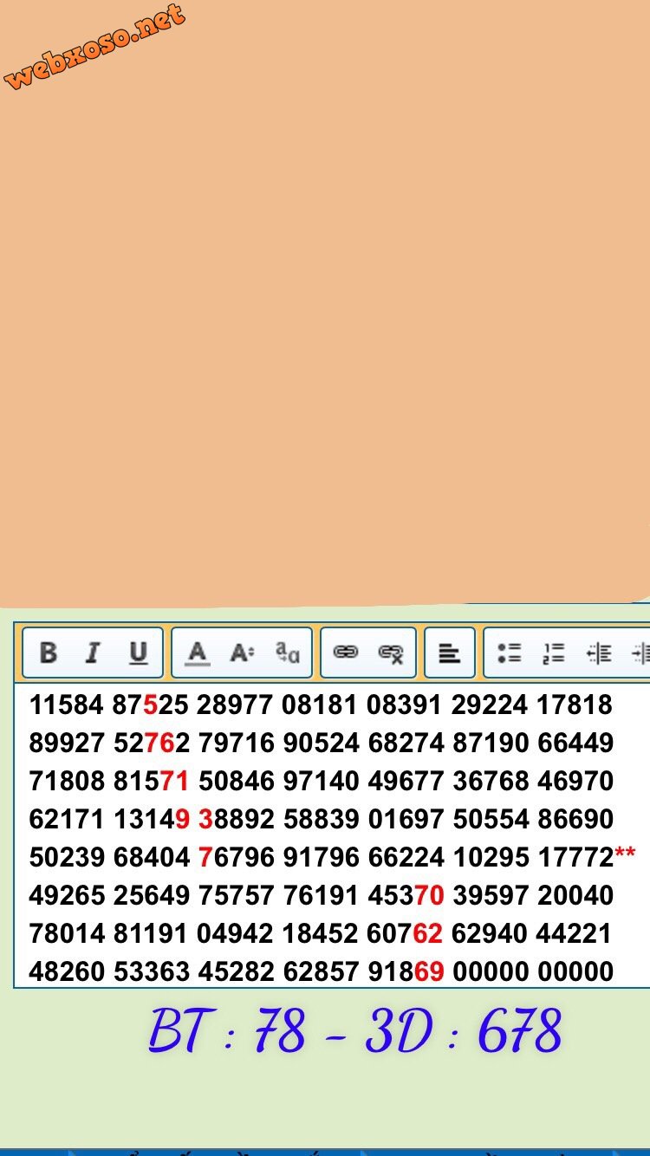Image resolution: width=650 pixels, height=1156 pixels.
Task: Click the remove link icon
Action: 391,653
